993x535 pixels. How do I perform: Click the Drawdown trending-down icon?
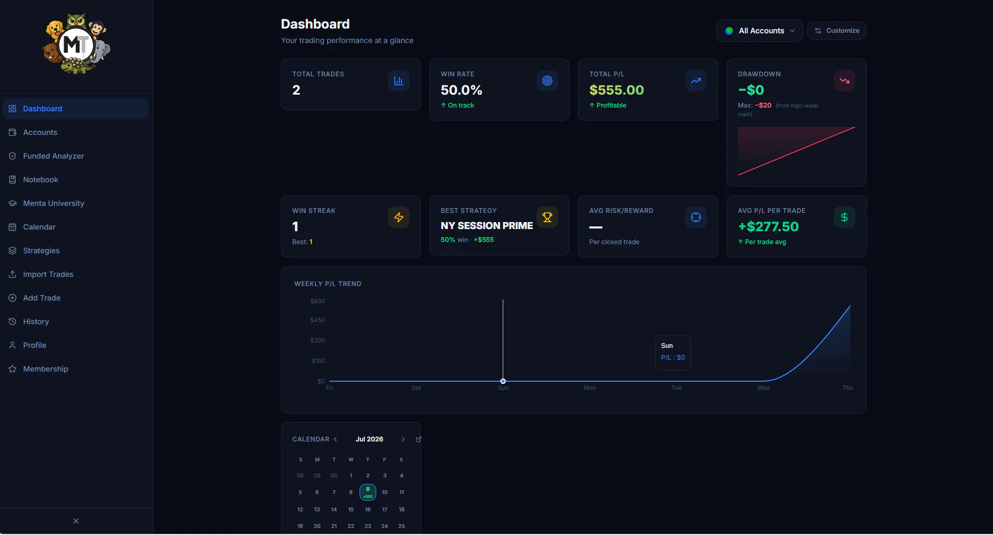844,81
